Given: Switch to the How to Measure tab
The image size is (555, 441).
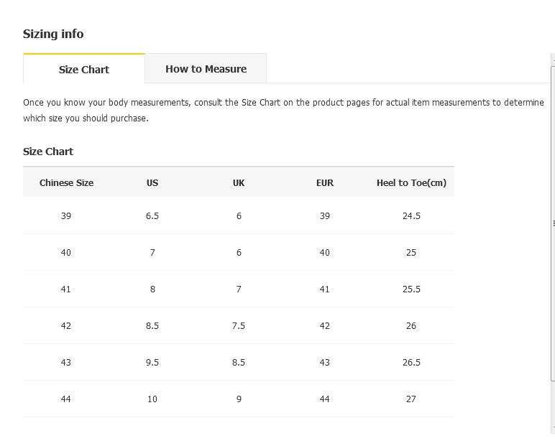Looking at the screenshot, I should [x=206, y=69].
